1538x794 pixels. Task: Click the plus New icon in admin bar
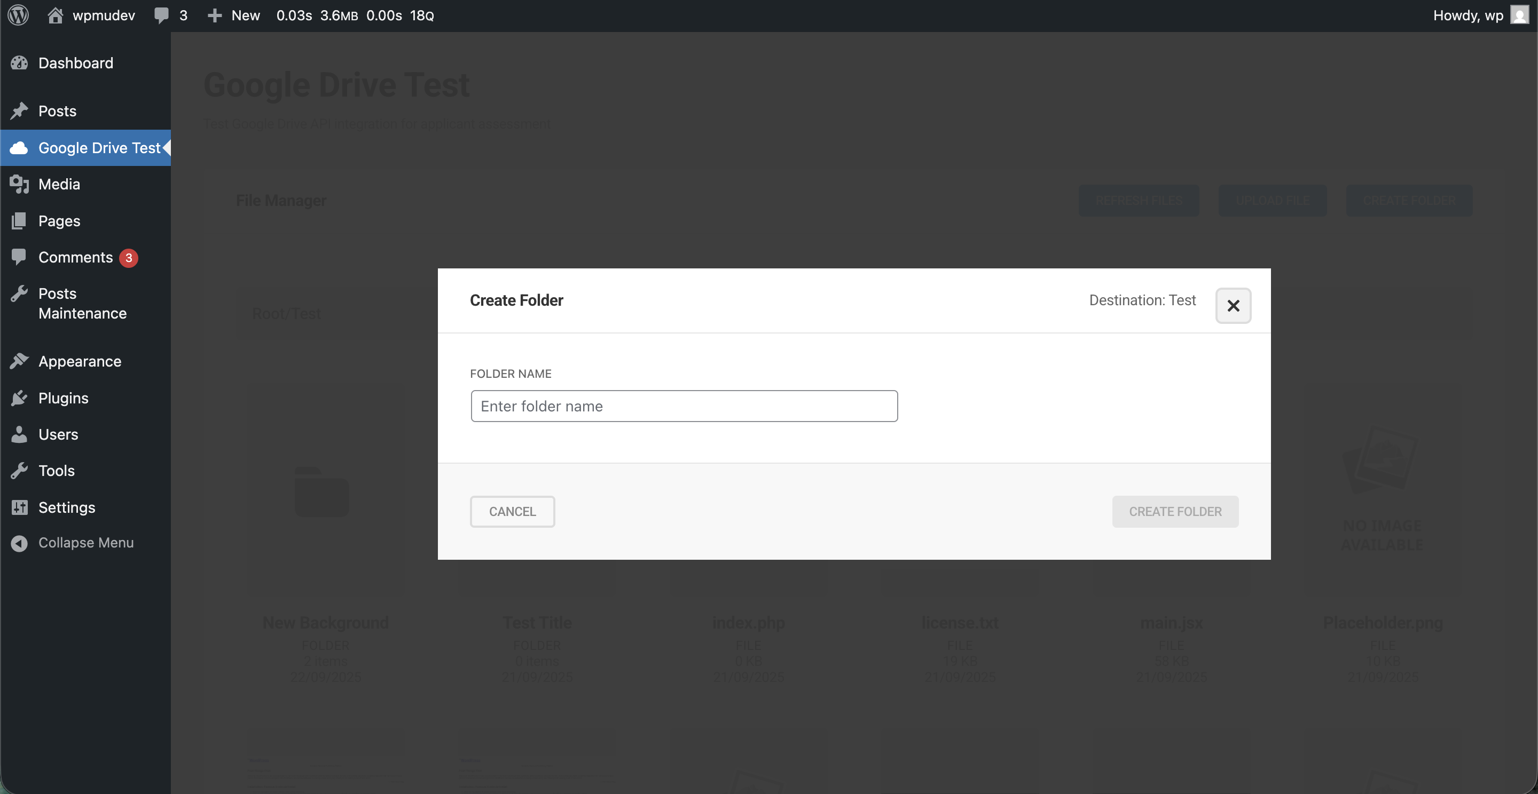point(214,15)
